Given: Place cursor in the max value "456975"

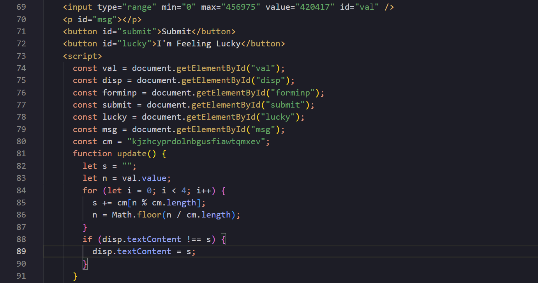Looking at the screenshot, I should point(241,7).
